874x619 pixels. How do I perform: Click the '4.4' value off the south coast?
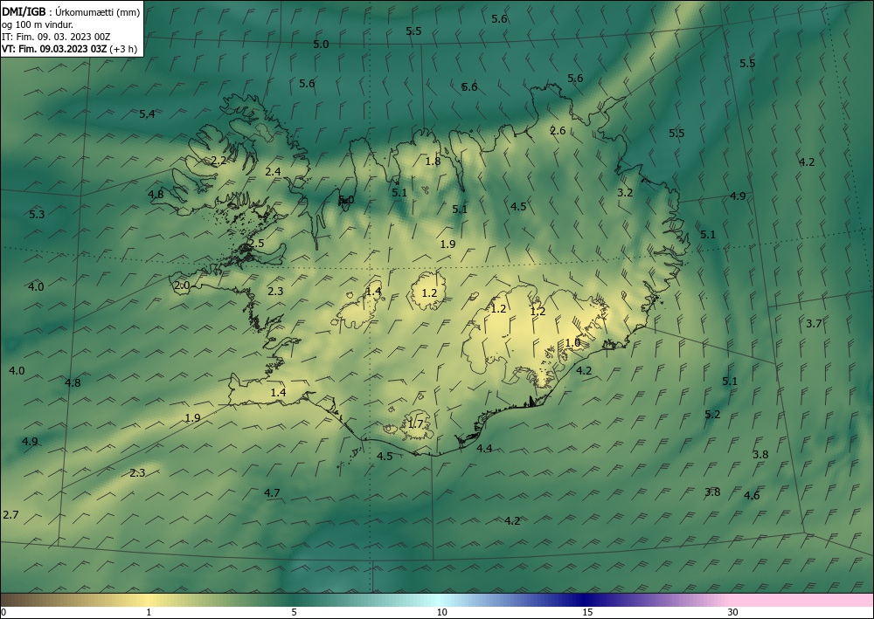pos(484,448)
